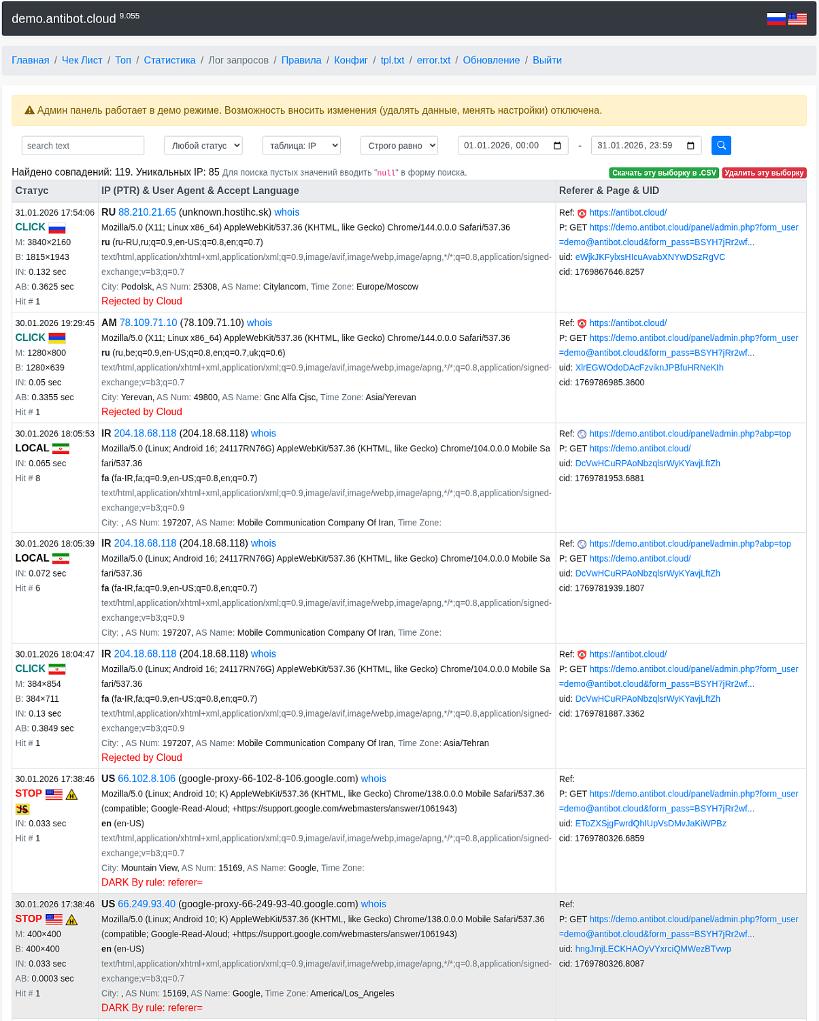The height and width of the screenshot is (1021, 819).
Task: Click the Armenian flag in the 78.109.71.10 row
Action: (57, 338)
